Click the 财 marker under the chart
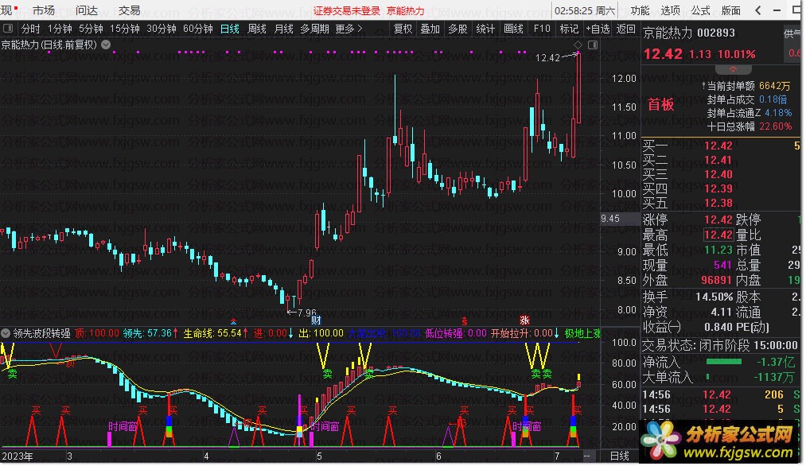 pyautogui.click(x=316, y=320)
